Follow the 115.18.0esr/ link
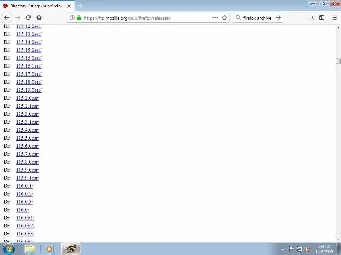This screenshot has height=255, width=341. click(x=29, y=82)
